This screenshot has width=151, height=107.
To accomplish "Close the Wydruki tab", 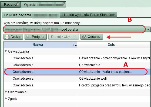I will pyautogui.click(x=64, y=4).
